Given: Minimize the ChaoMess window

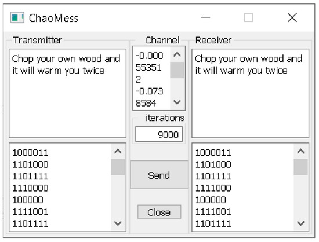Looking at the screenshot, I should [x=205, y=18].
